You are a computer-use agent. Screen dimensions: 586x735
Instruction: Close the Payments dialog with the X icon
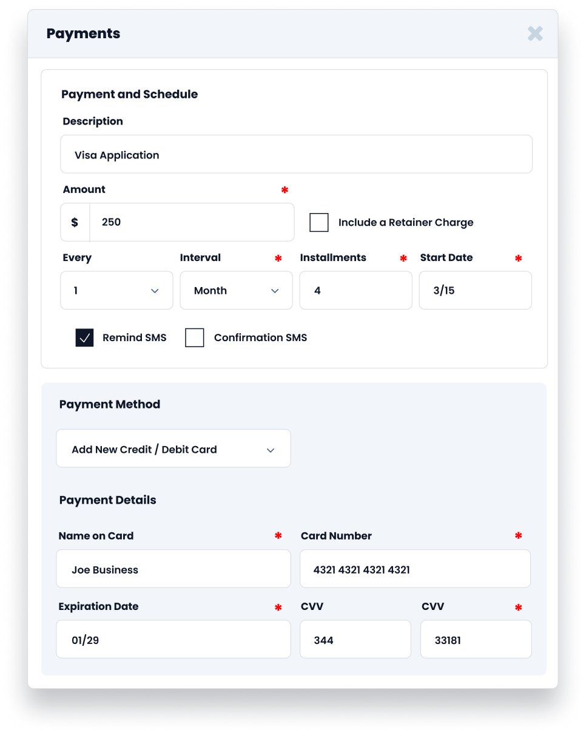pyautogui.click(x=535, y=33)
